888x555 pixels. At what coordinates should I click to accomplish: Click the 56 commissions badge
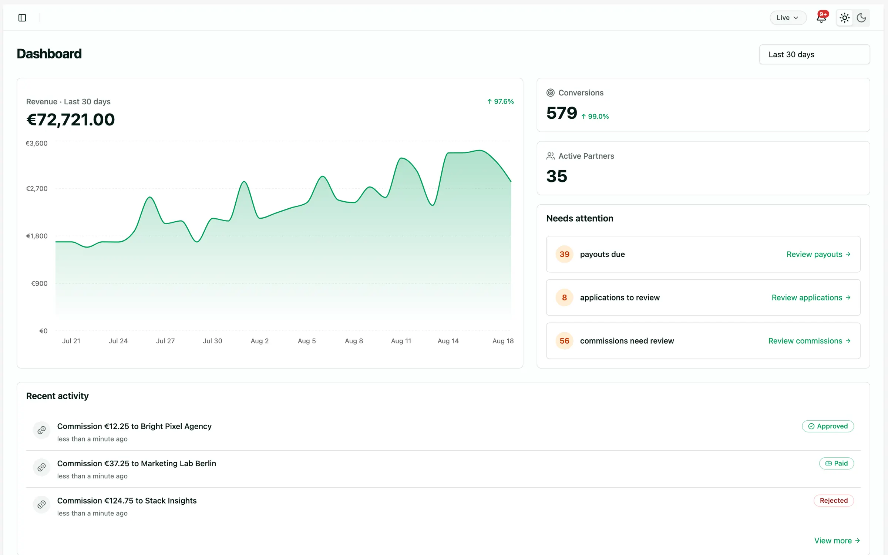[x=564, y=341]
